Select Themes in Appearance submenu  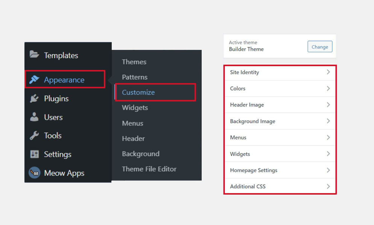pyautogui.click(x=134, y=62)
